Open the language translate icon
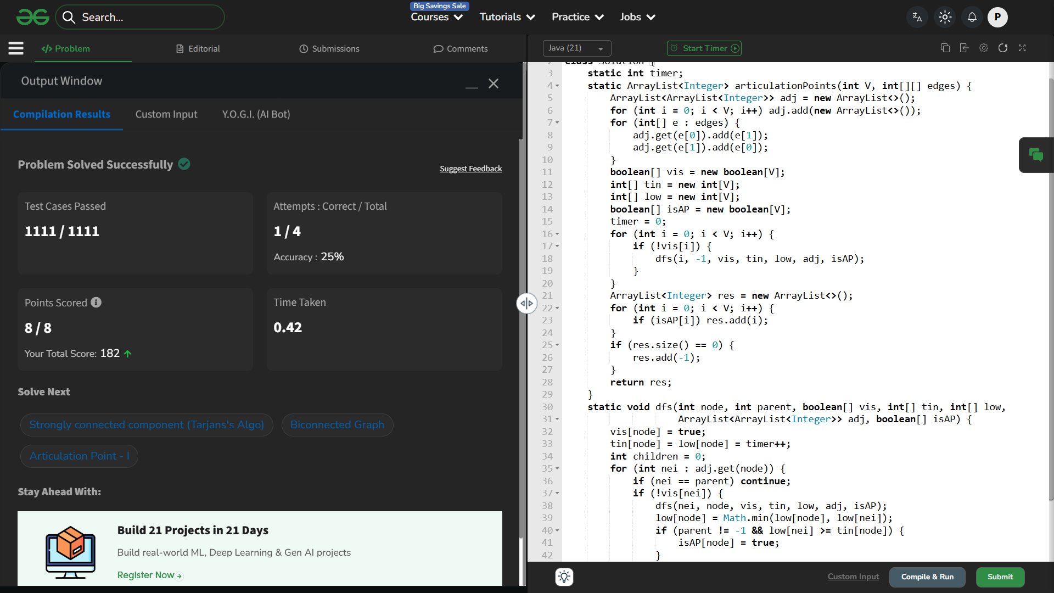The height and width of the screenshot is (593, 1054). tap(917, 17)
